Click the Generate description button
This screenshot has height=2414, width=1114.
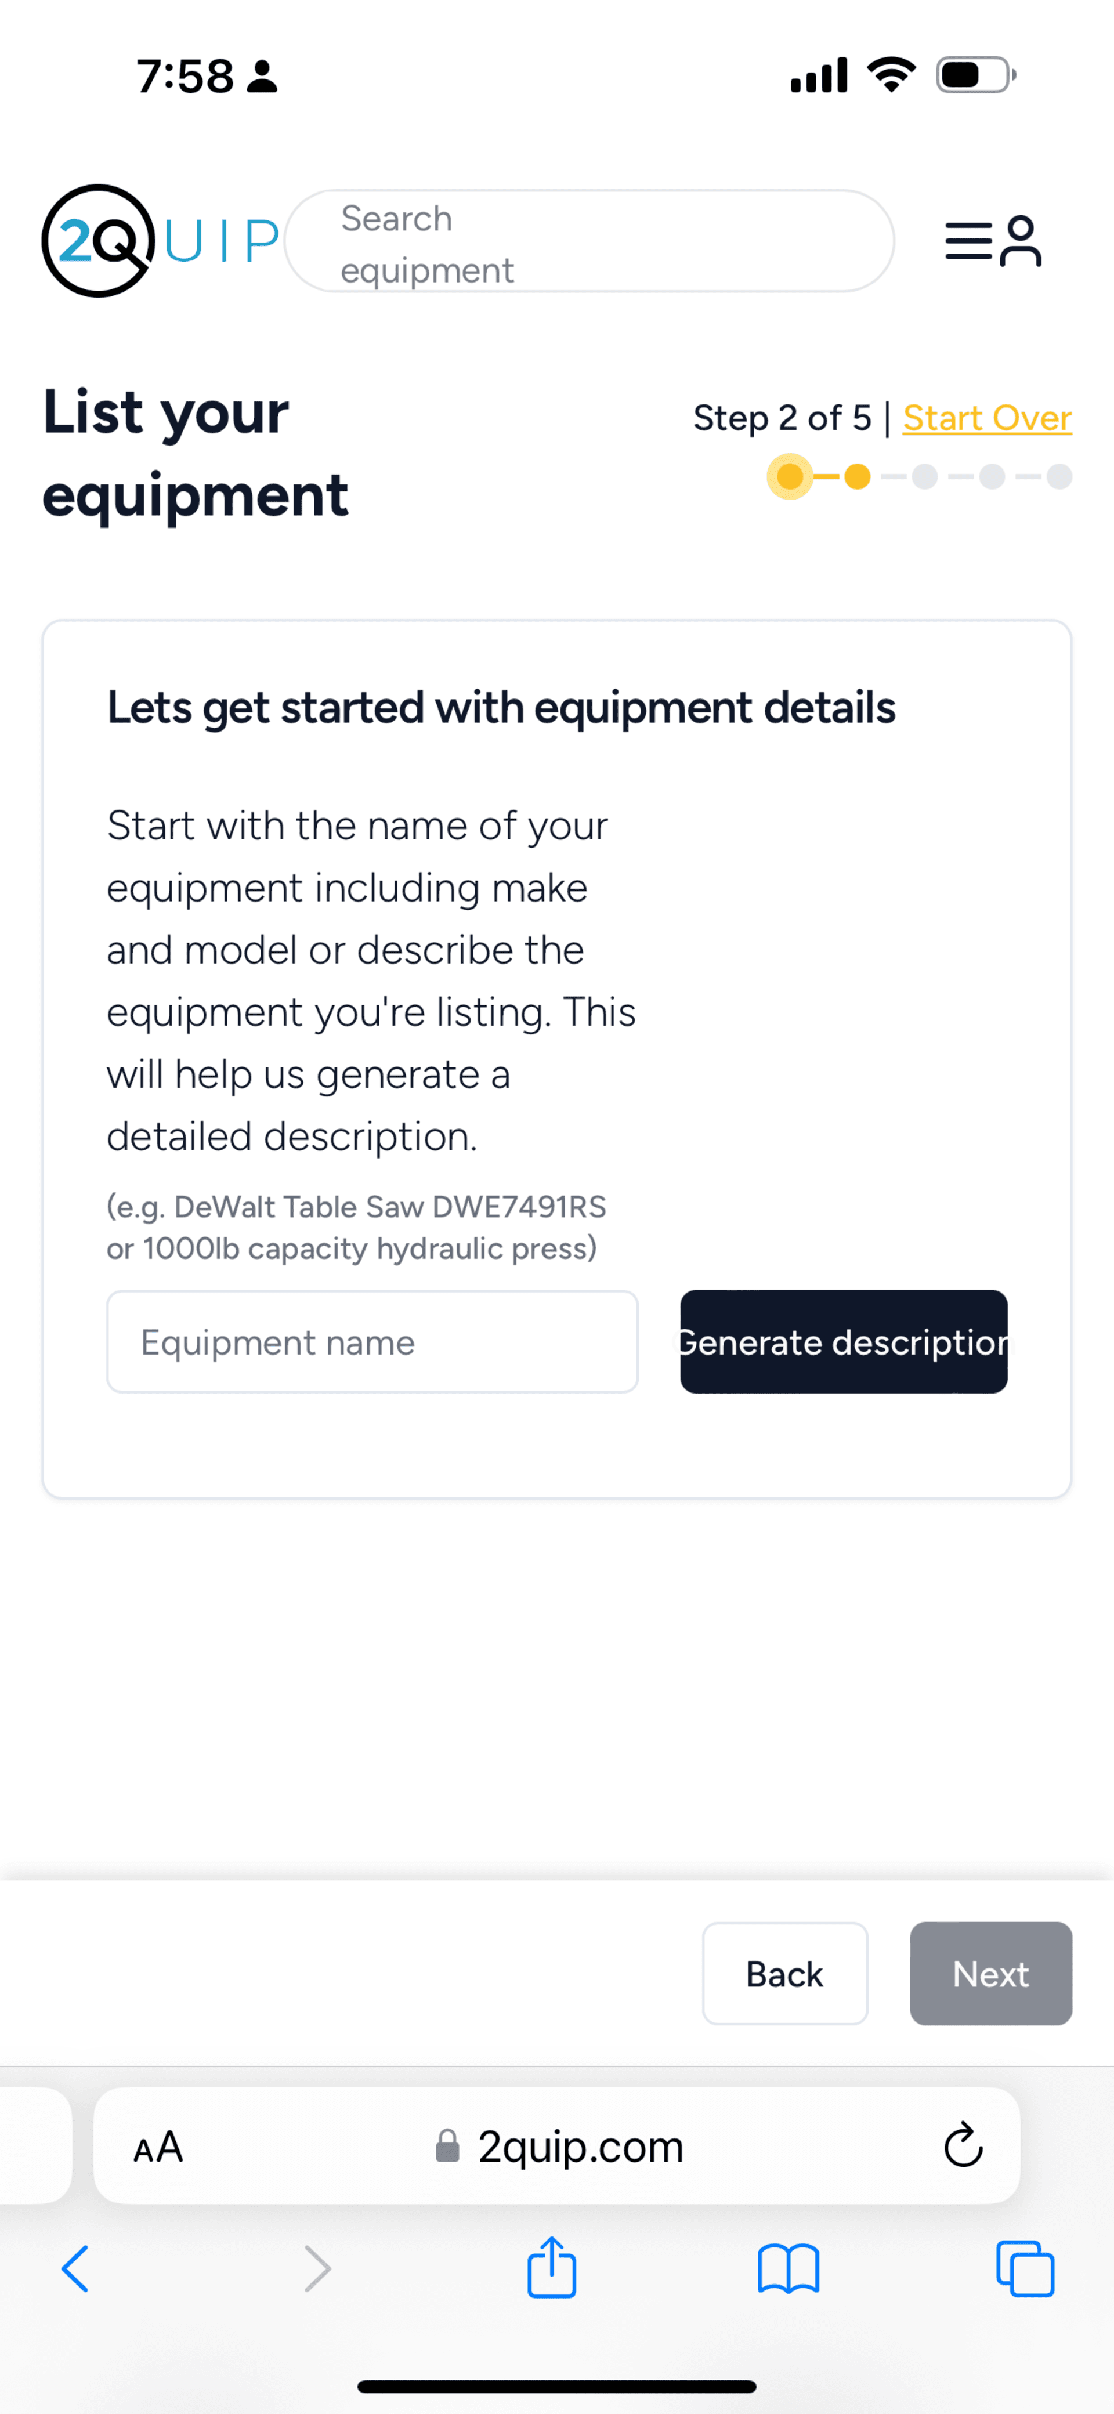844,1342
